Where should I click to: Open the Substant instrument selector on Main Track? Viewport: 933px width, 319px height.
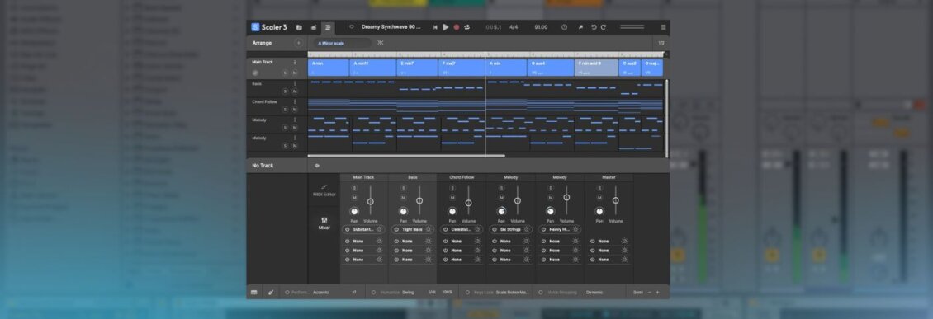[x=363, y=229]
